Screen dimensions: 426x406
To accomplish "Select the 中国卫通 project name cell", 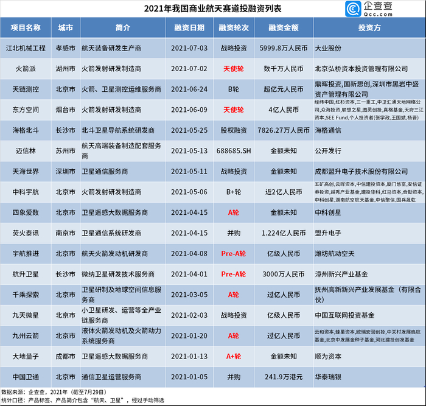I will (26, 377).
